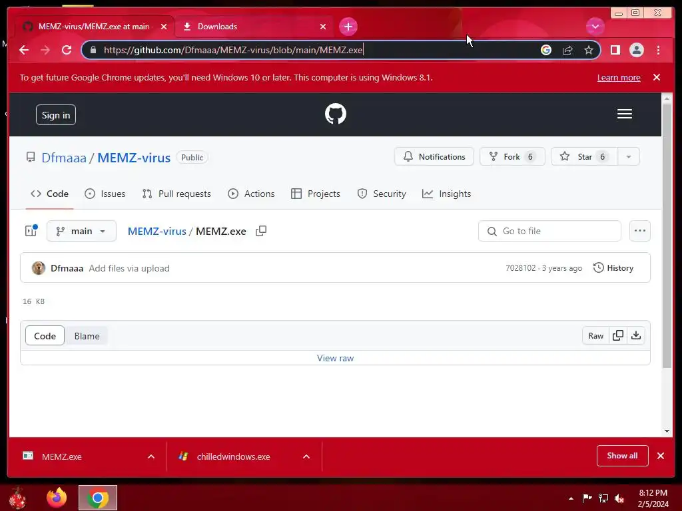Open the chilledwindows.exe download item

click(232, 456)
